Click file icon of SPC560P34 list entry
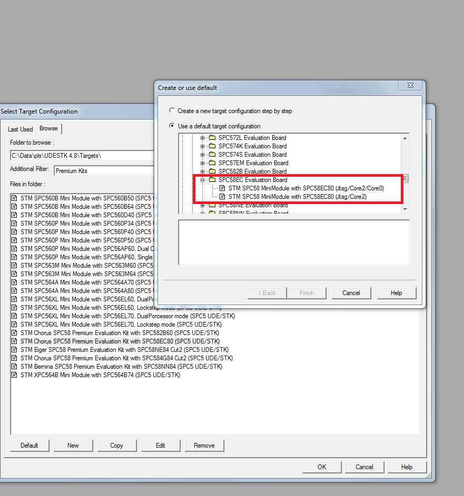Viewport: 464px width, 496px height. pos(14,224)
